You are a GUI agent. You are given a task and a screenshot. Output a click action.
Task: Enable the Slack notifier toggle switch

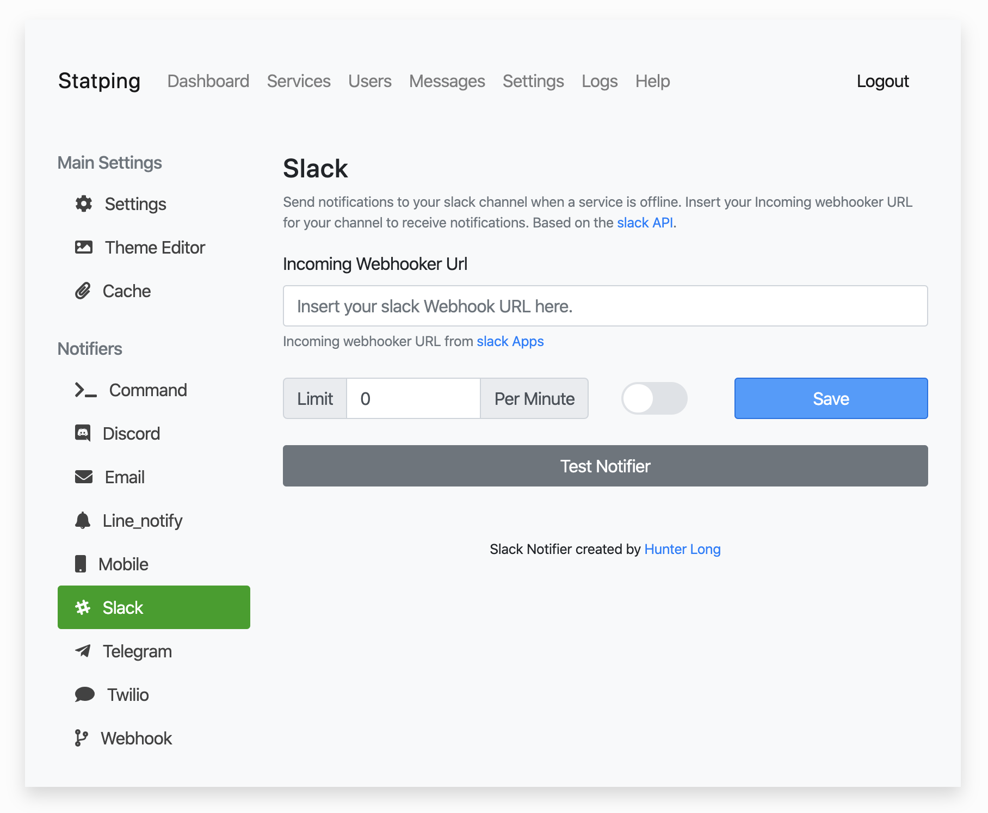(654, 398)
